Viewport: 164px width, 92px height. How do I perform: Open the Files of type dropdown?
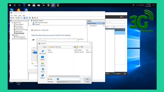pos(69,82)
